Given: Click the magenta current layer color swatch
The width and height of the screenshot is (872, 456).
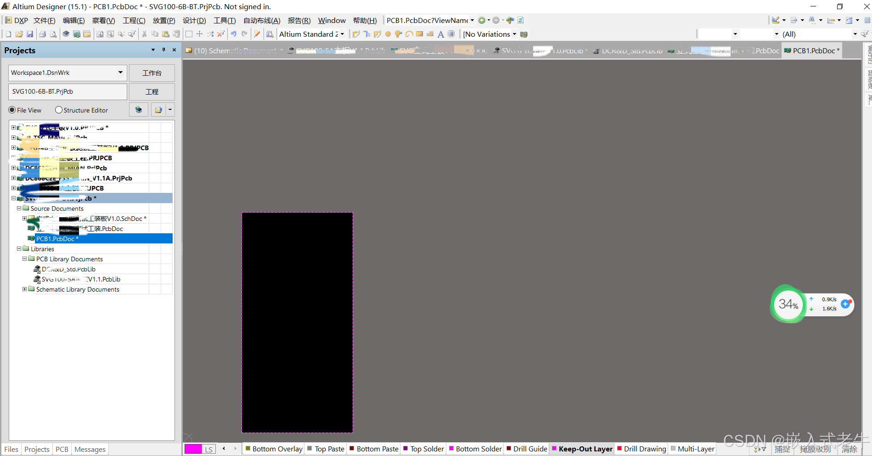Looking at the screenshot, I should pyautogui.click(x=193, y=449).
